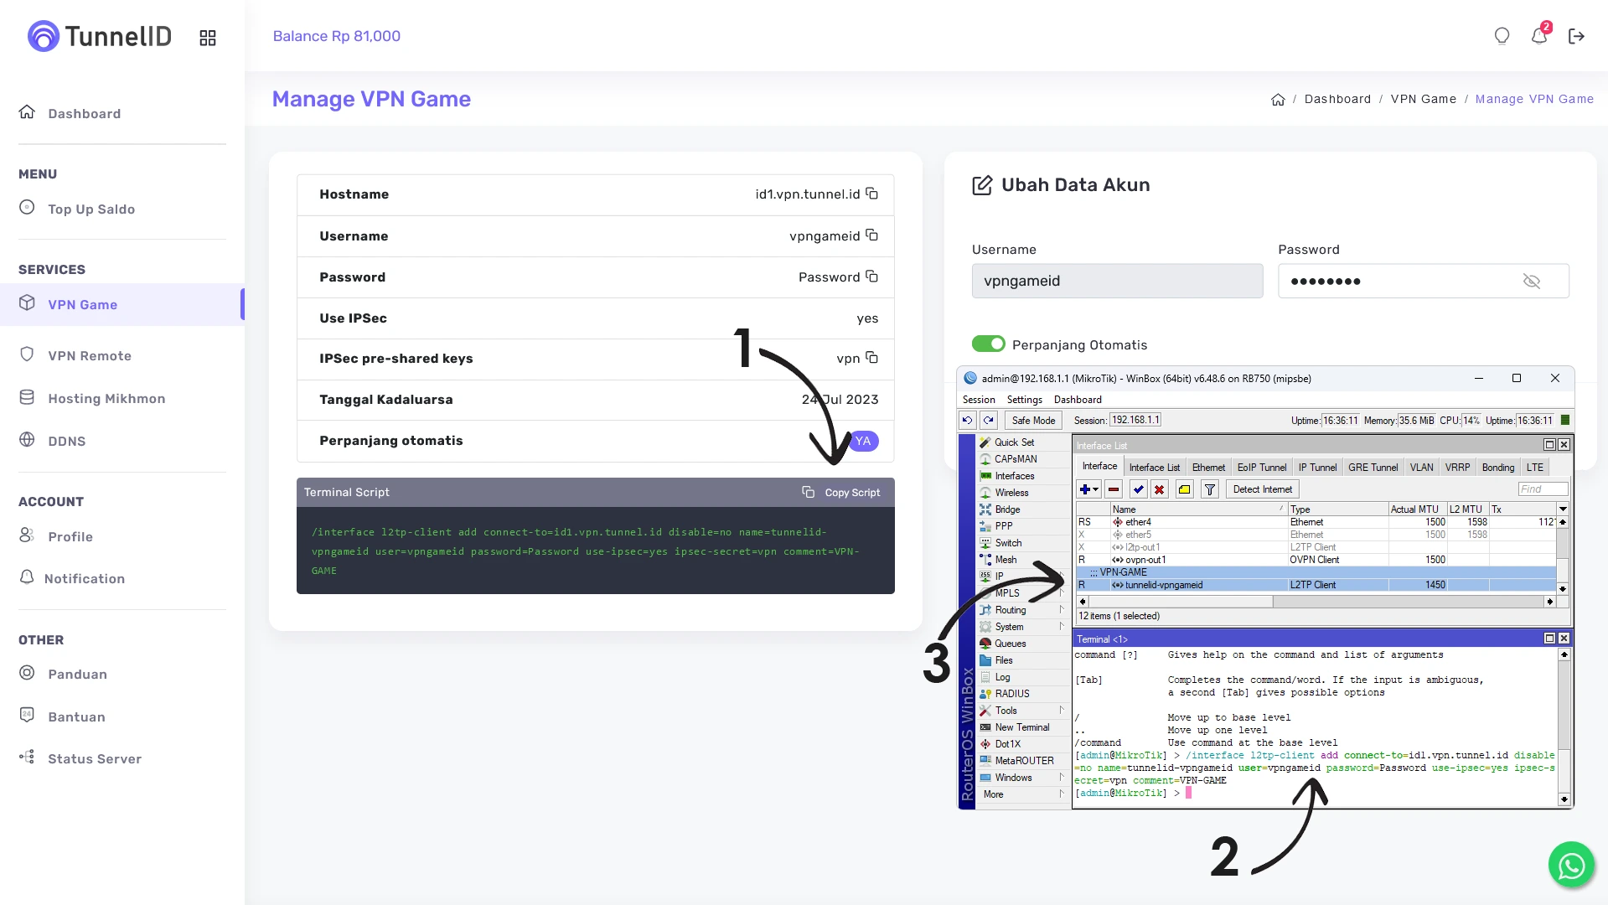Copy the Username value vpngameid
Viewport: 1608px width, 905px height.
click(x=871, y=235)
